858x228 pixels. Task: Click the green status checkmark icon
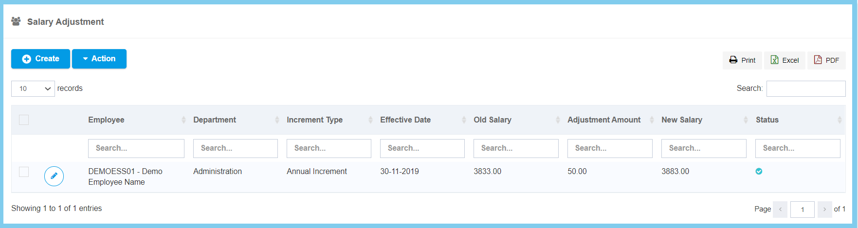click(759, 171)
